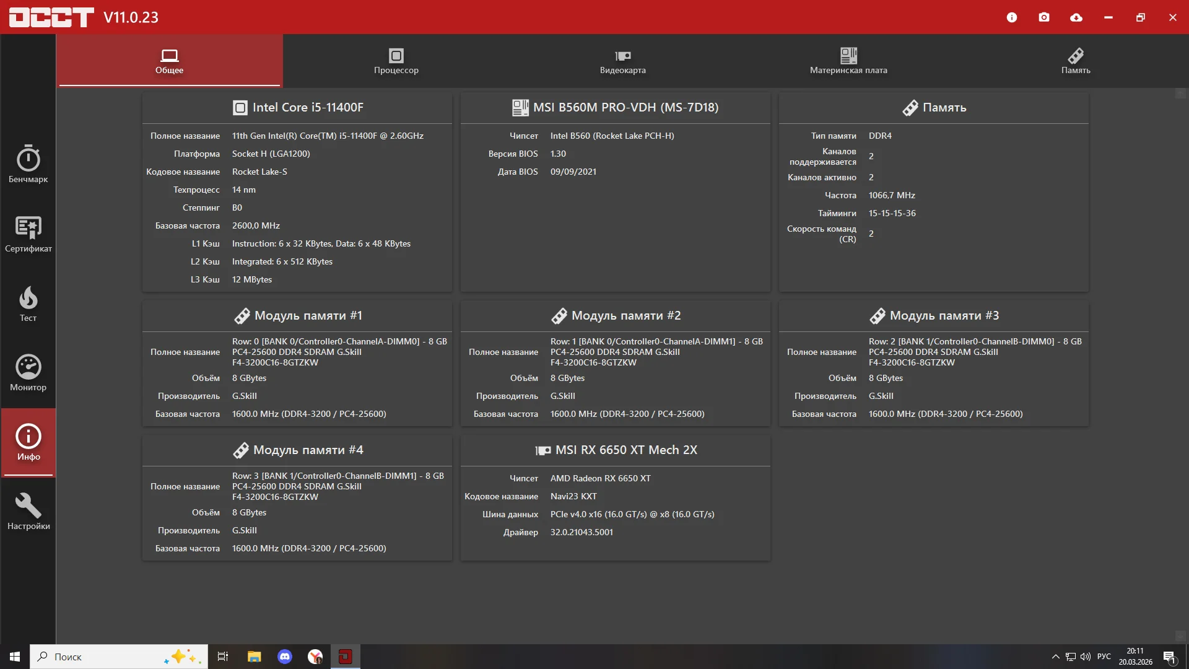The width and height of the screenshot is (1189, 669).
Task: Click RAM icon beside Модуль памяти #4
Action: coord(241,450)
